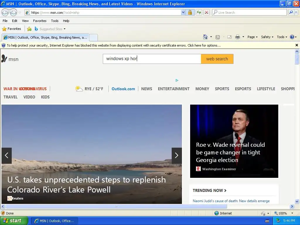Open the Favorites menu
The height and width of the screenshot is (225, 300).
click(x=40, y=21)
